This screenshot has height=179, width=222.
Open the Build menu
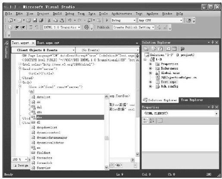click(x=57, y=14)
